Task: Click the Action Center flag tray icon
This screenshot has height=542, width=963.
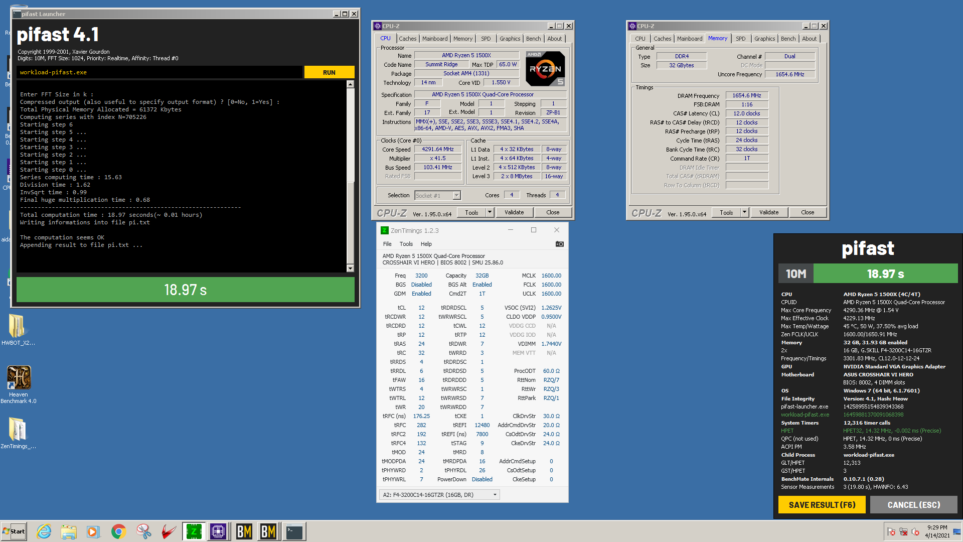Action: [891, 531]
